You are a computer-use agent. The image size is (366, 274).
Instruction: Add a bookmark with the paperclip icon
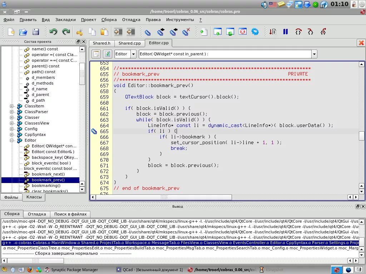tap(147, 32)
